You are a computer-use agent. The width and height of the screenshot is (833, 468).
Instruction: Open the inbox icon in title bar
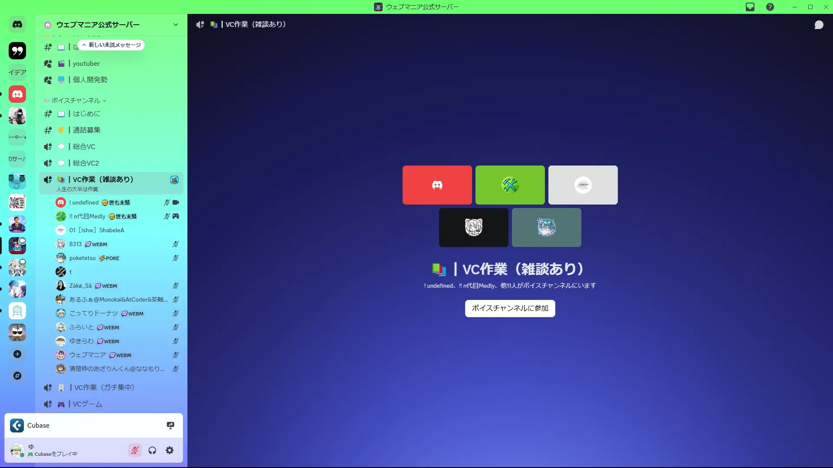click(x=750, y=7)
